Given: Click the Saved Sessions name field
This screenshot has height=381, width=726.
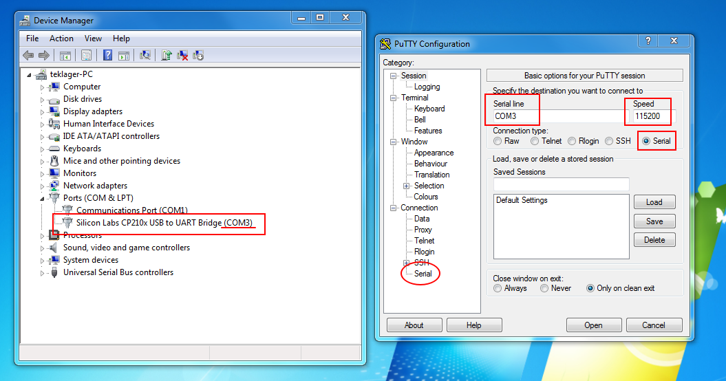Looking at the screenshot, I should pos(561,184).
